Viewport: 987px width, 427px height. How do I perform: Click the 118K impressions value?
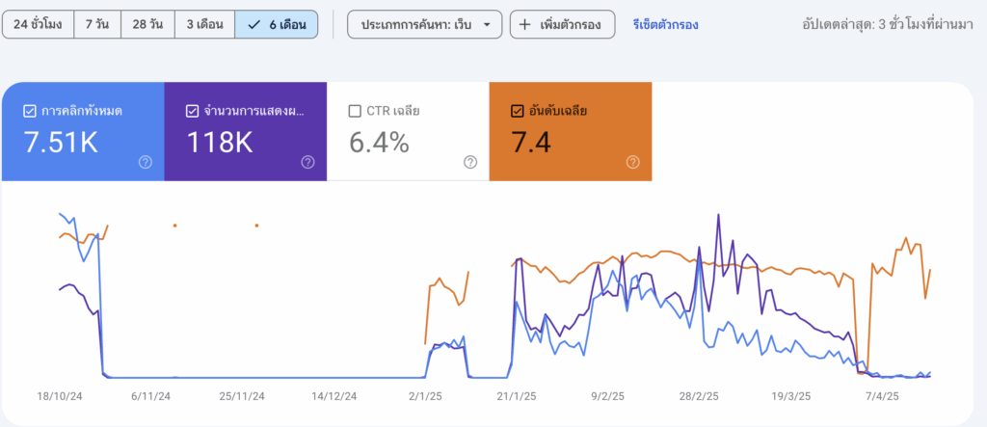(x=219, y=143)
